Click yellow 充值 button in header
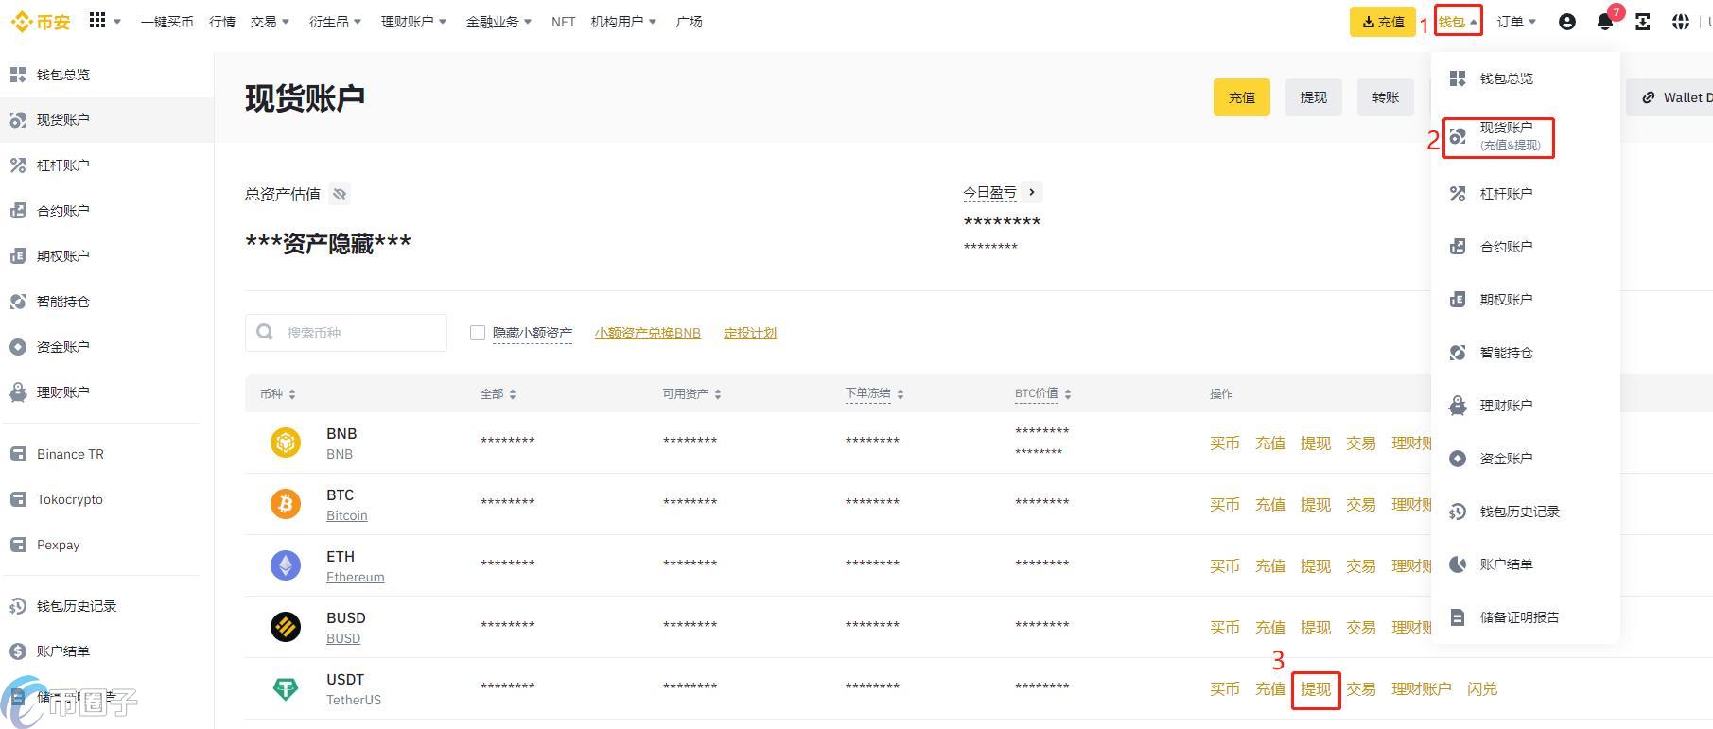 point(1383,22)
